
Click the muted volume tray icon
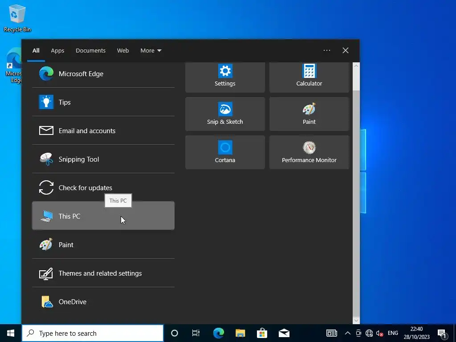pyautogui.click(x=379, y=333)
